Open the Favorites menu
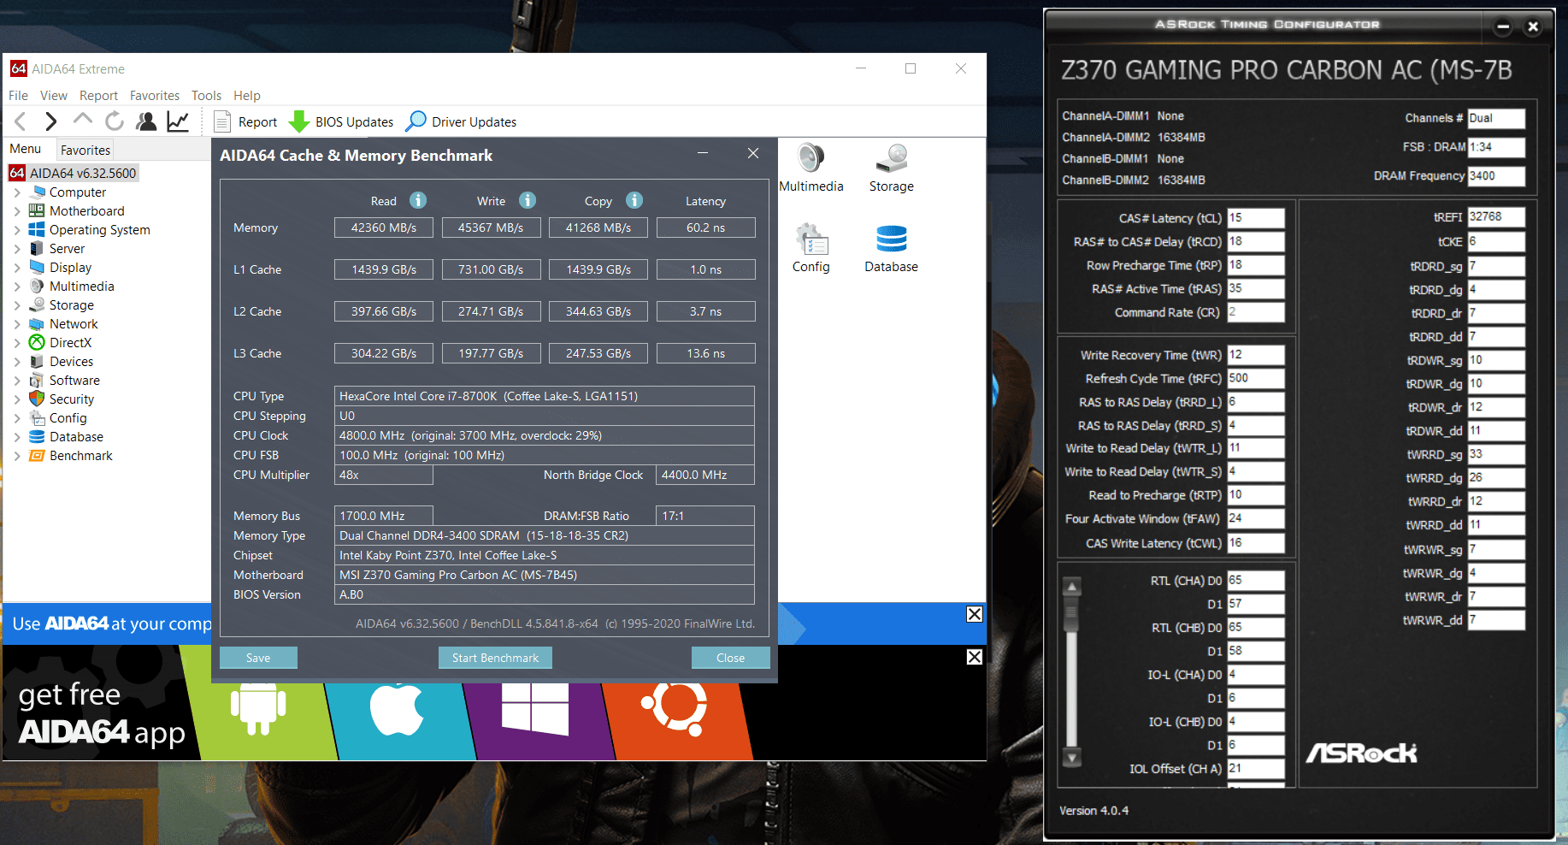This screenshot has width=1568, height=845. tap(155, 96)
